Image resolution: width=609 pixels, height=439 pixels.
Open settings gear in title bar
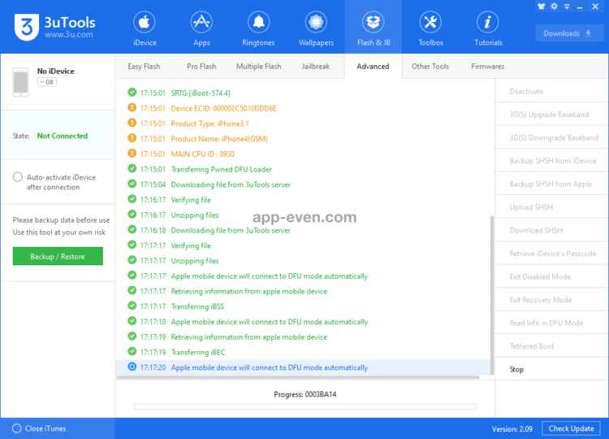[555, 7]
